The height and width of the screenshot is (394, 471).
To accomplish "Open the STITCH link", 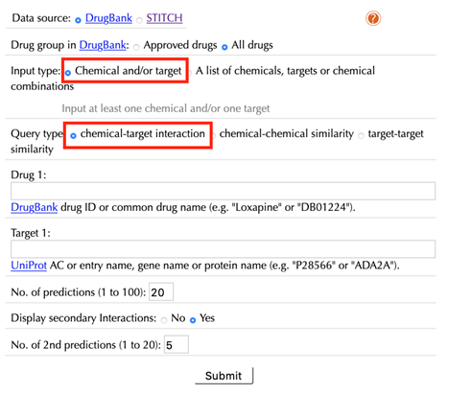I will click(164, 18).
